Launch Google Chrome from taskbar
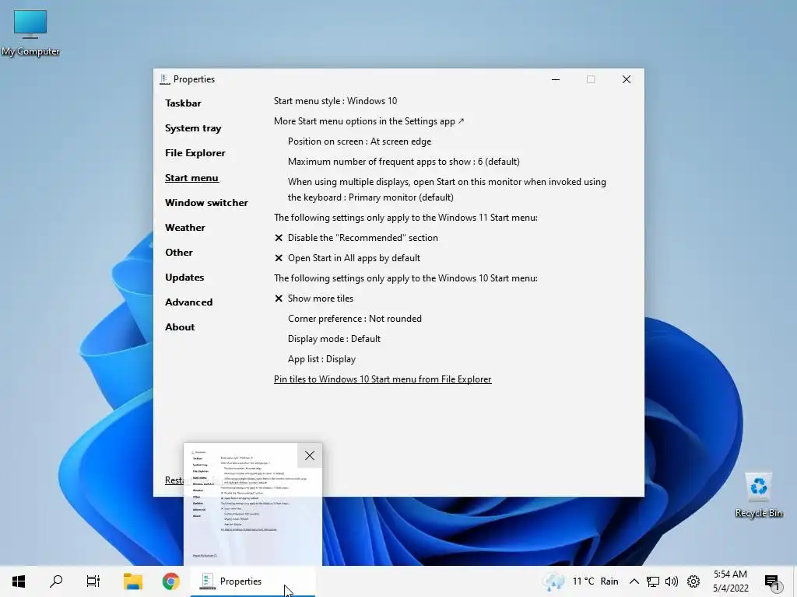 (170, 581)
